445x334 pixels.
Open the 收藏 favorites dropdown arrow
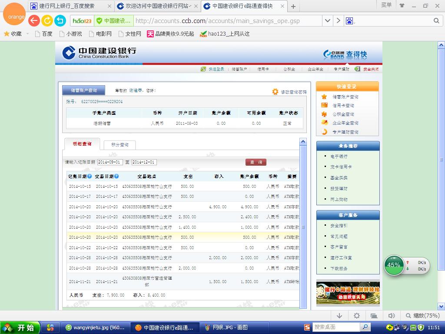[x=27, y=33]
